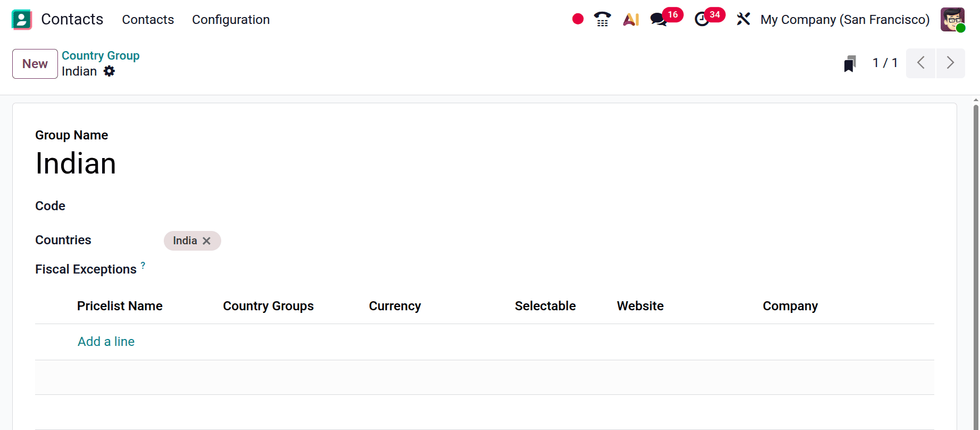Sort by Pricelist Name column header

[120, 306]
